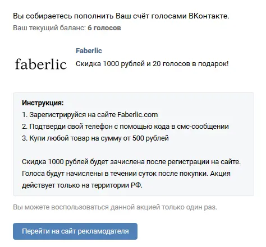The height and width of the screenshot is (247, 266).
Task: Click the heading about пополнить Ваш счёт
Action: [121, 16]
